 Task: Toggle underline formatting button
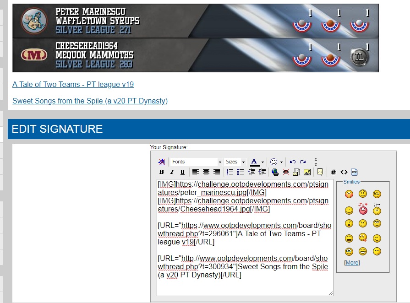point(182,172)
